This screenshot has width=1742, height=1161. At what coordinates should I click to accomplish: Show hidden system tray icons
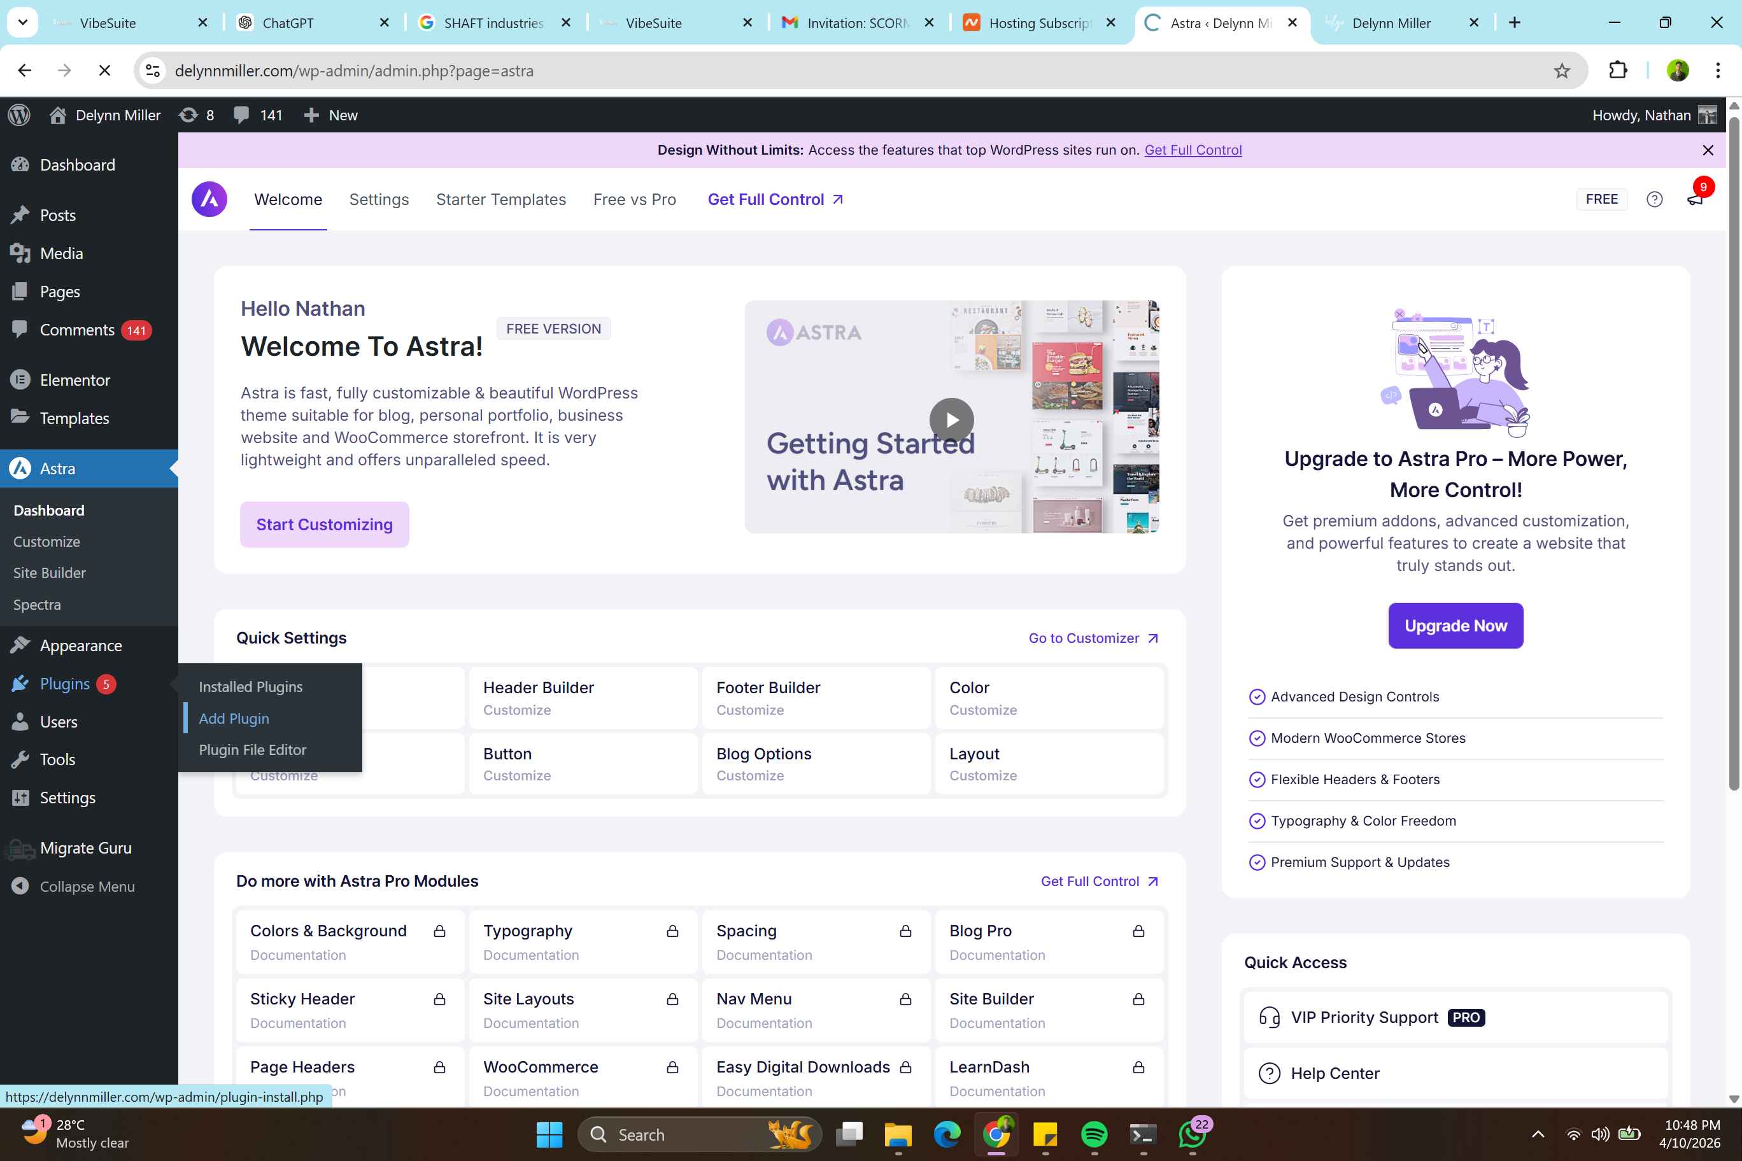pyautogui.click(x=1538, y=1134)
